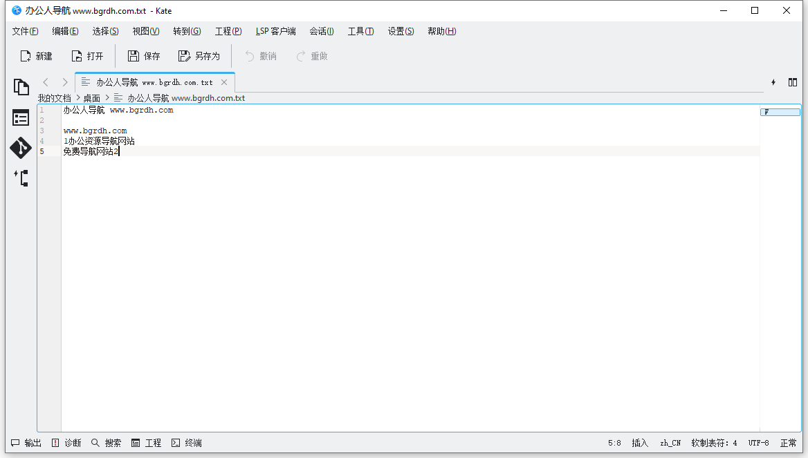Show the file system browser sidebar icon
The image size is (808, 458).
(x=21, y=118)
